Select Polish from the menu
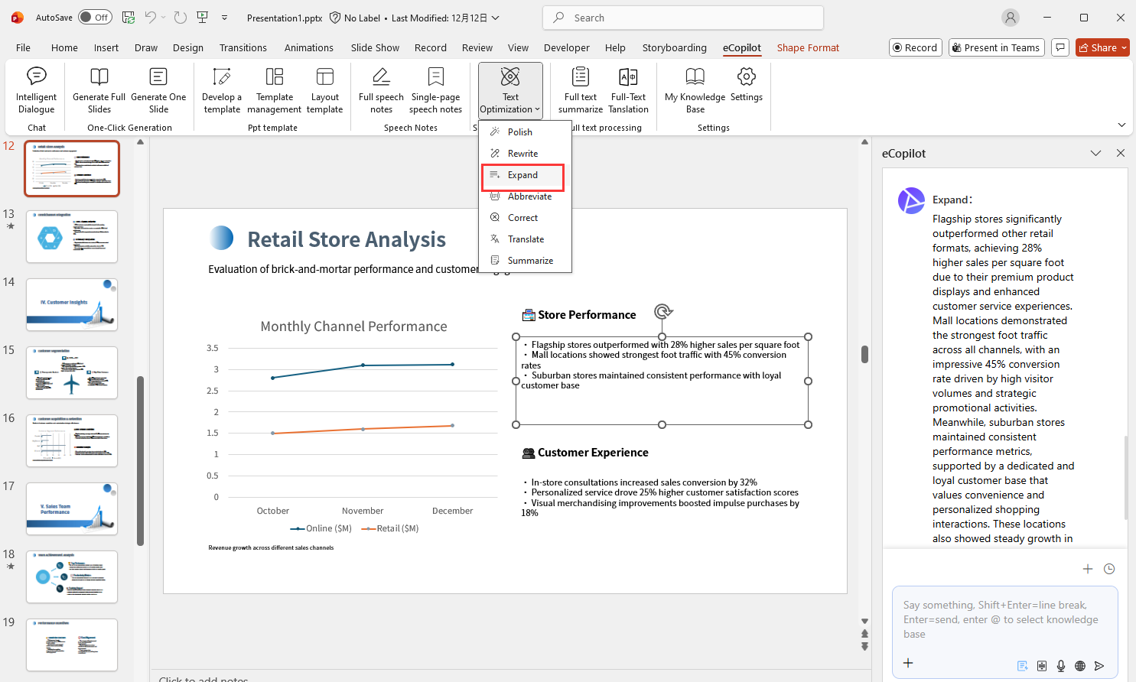The height and width of the screenshot is (682, 1136). point(520,132)
